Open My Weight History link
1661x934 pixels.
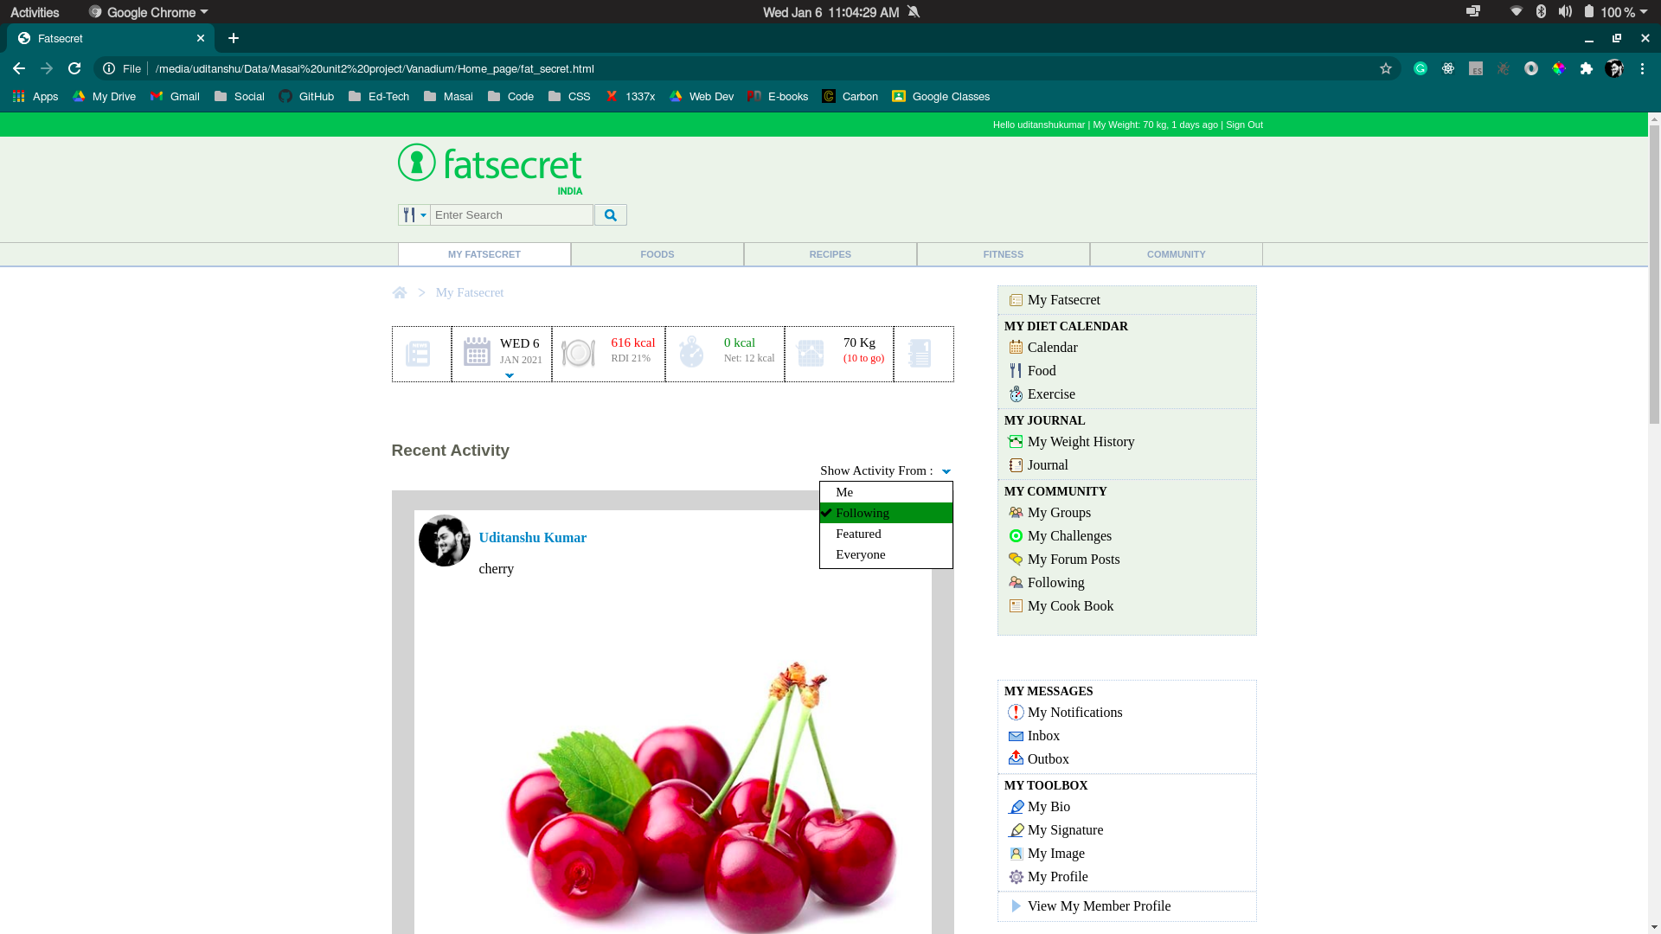[x=1081, y=442]
